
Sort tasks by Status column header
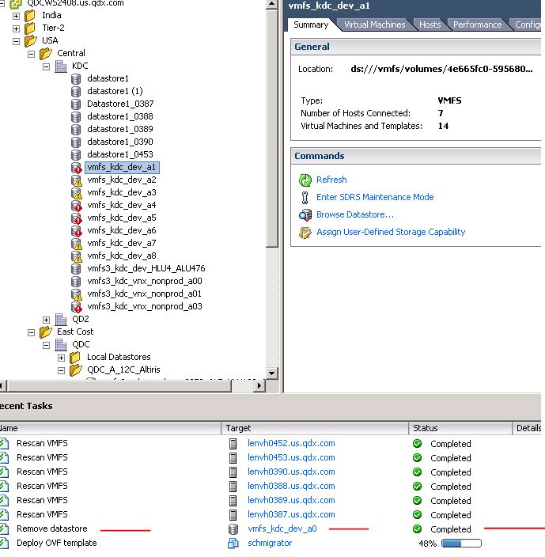coord(460,429)
